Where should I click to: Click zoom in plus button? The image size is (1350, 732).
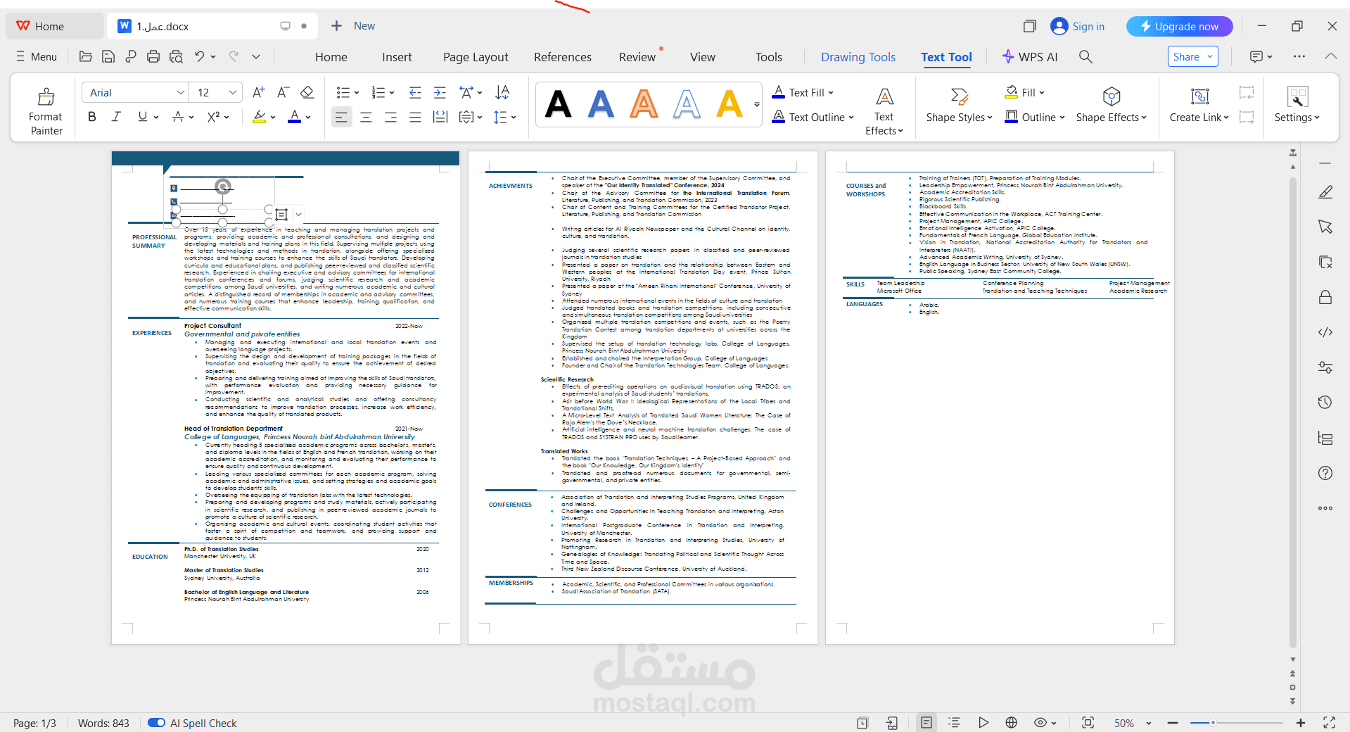[1300, 723]
